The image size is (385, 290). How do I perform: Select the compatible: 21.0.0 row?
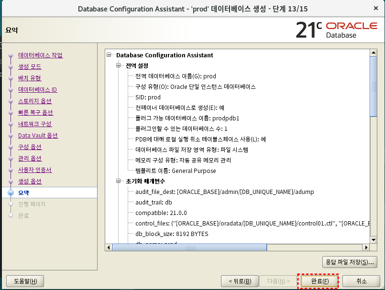coord(161,213)
